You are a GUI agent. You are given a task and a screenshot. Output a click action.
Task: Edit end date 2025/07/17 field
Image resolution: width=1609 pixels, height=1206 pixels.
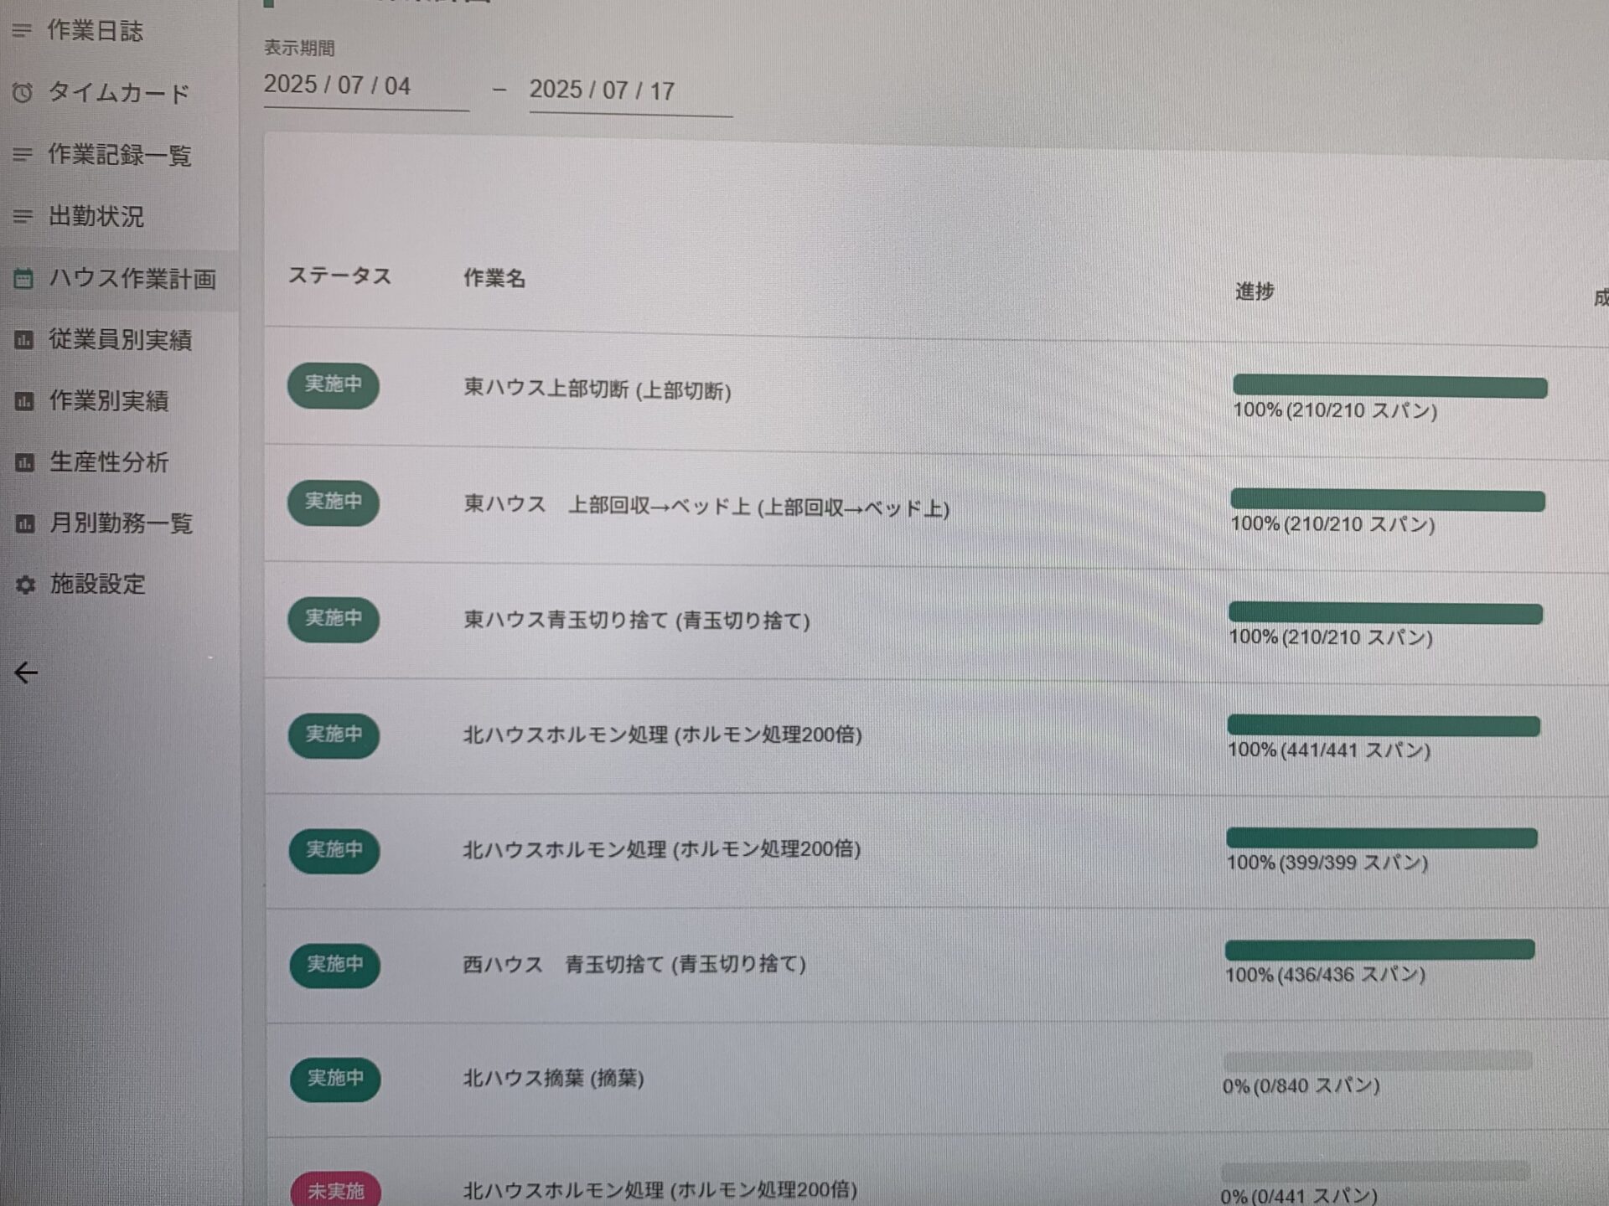tap(602, 90)
